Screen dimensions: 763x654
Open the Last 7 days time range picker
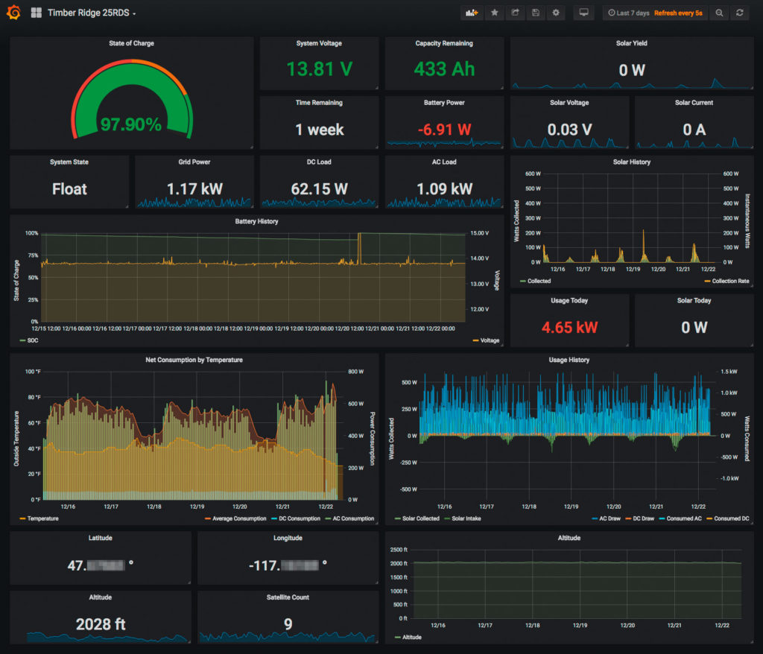(633, 13)
